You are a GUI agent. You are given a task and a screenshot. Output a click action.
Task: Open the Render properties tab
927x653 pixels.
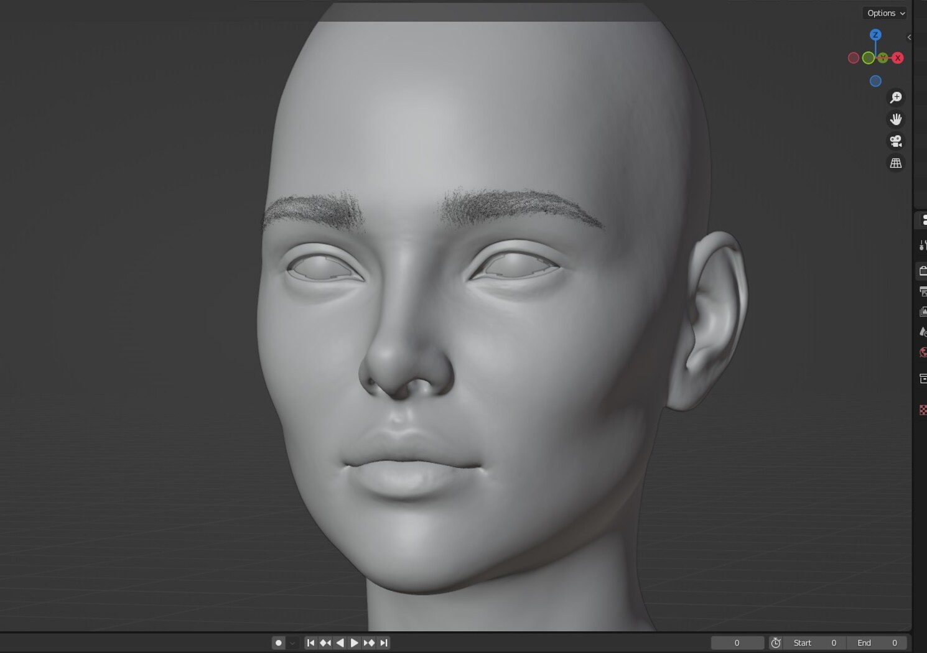tap(923, 271)
